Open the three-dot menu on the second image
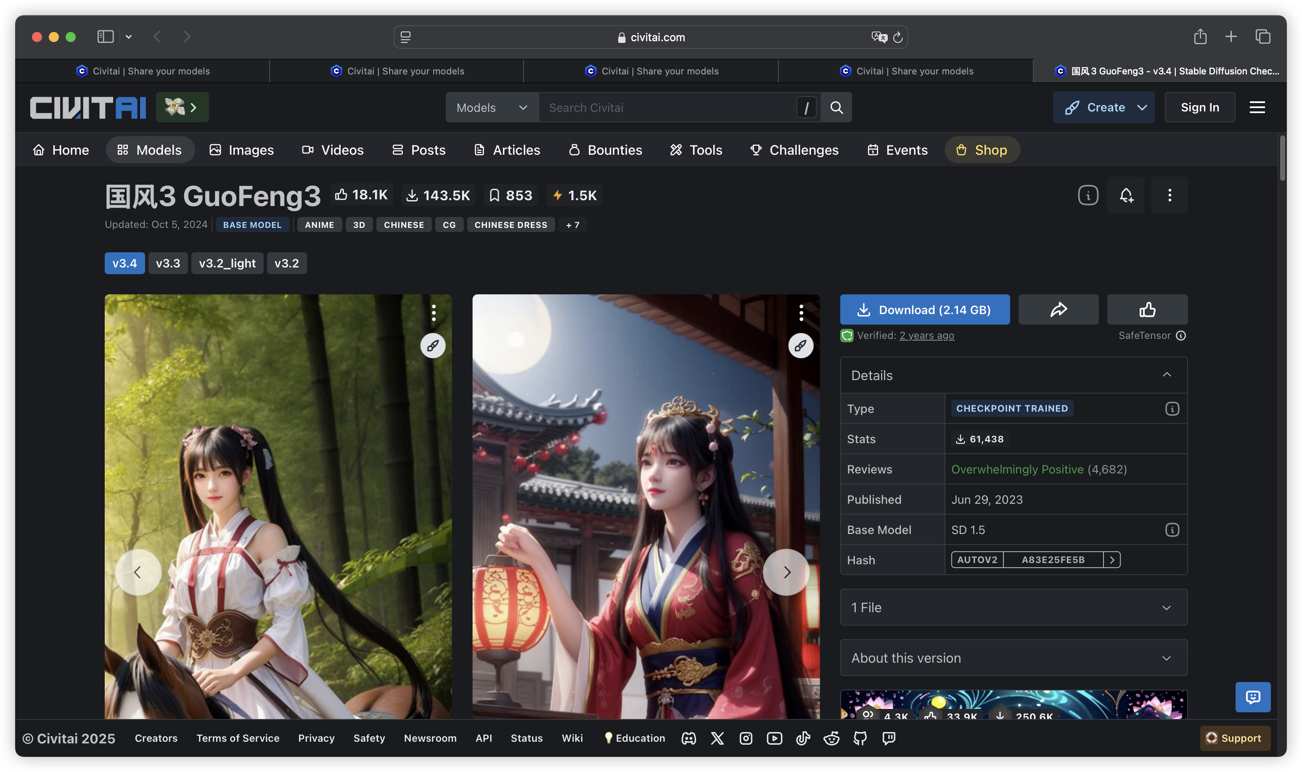 coord(801,313)
